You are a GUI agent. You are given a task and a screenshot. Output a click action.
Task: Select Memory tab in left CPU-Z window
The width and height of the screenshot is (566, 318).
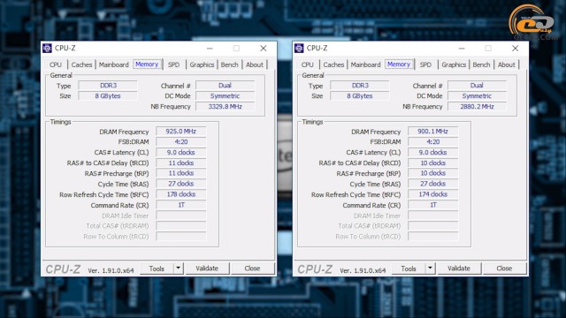147,64
